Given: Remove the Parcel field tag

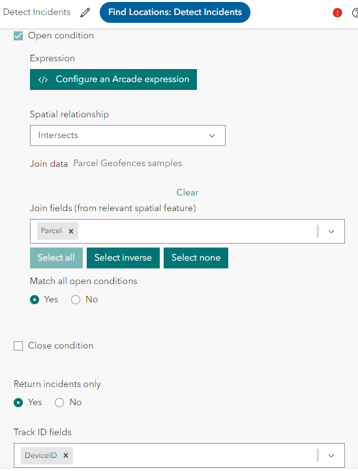Looking at the screenshot, I should 71,231.
